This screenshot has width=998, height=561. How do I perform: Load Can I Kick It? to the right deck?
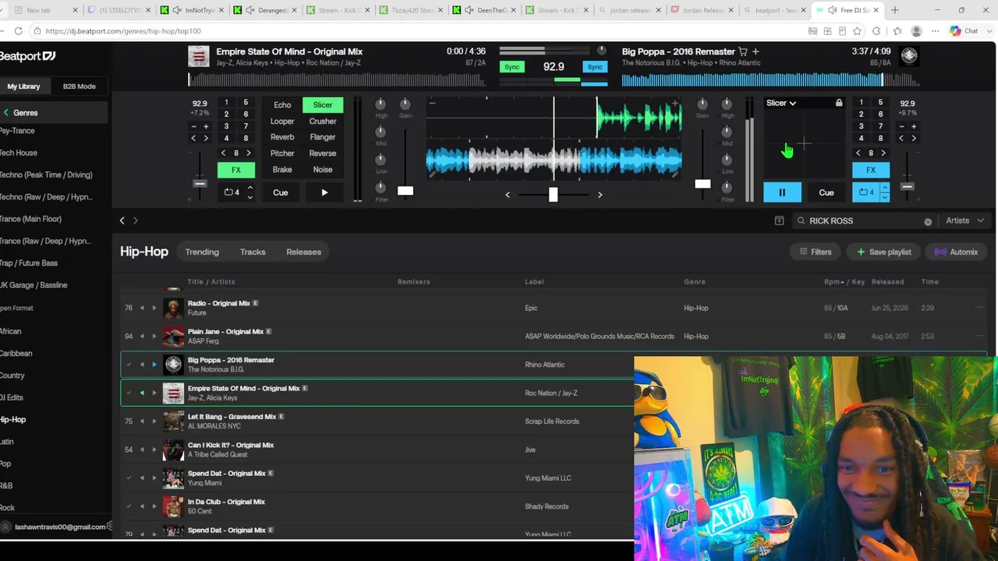click(x=154, y=450)
